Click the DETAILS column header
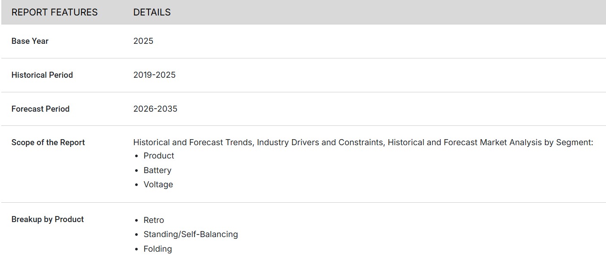Viewport: 606px width, 262px height. point(152,12)
